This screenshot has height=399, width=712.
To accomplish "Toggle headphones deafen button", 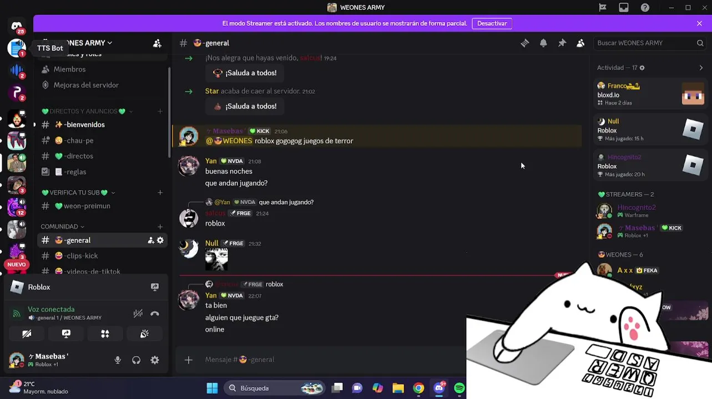I will 136,360.
